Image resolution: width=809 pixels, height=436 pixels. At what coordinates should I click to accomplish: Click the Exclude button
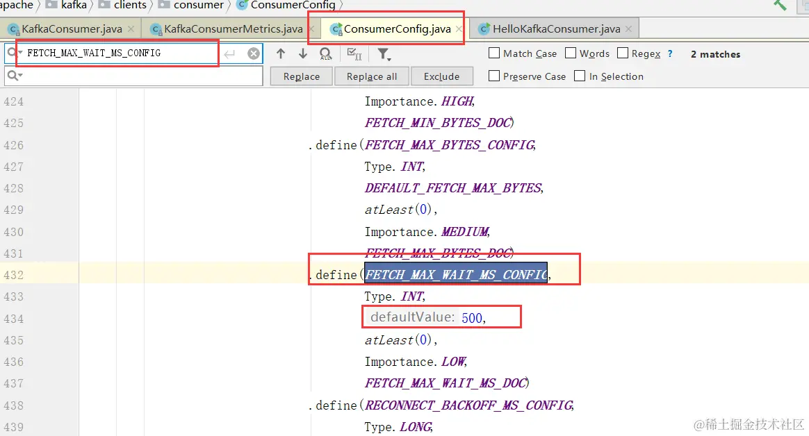click(441, 76)
